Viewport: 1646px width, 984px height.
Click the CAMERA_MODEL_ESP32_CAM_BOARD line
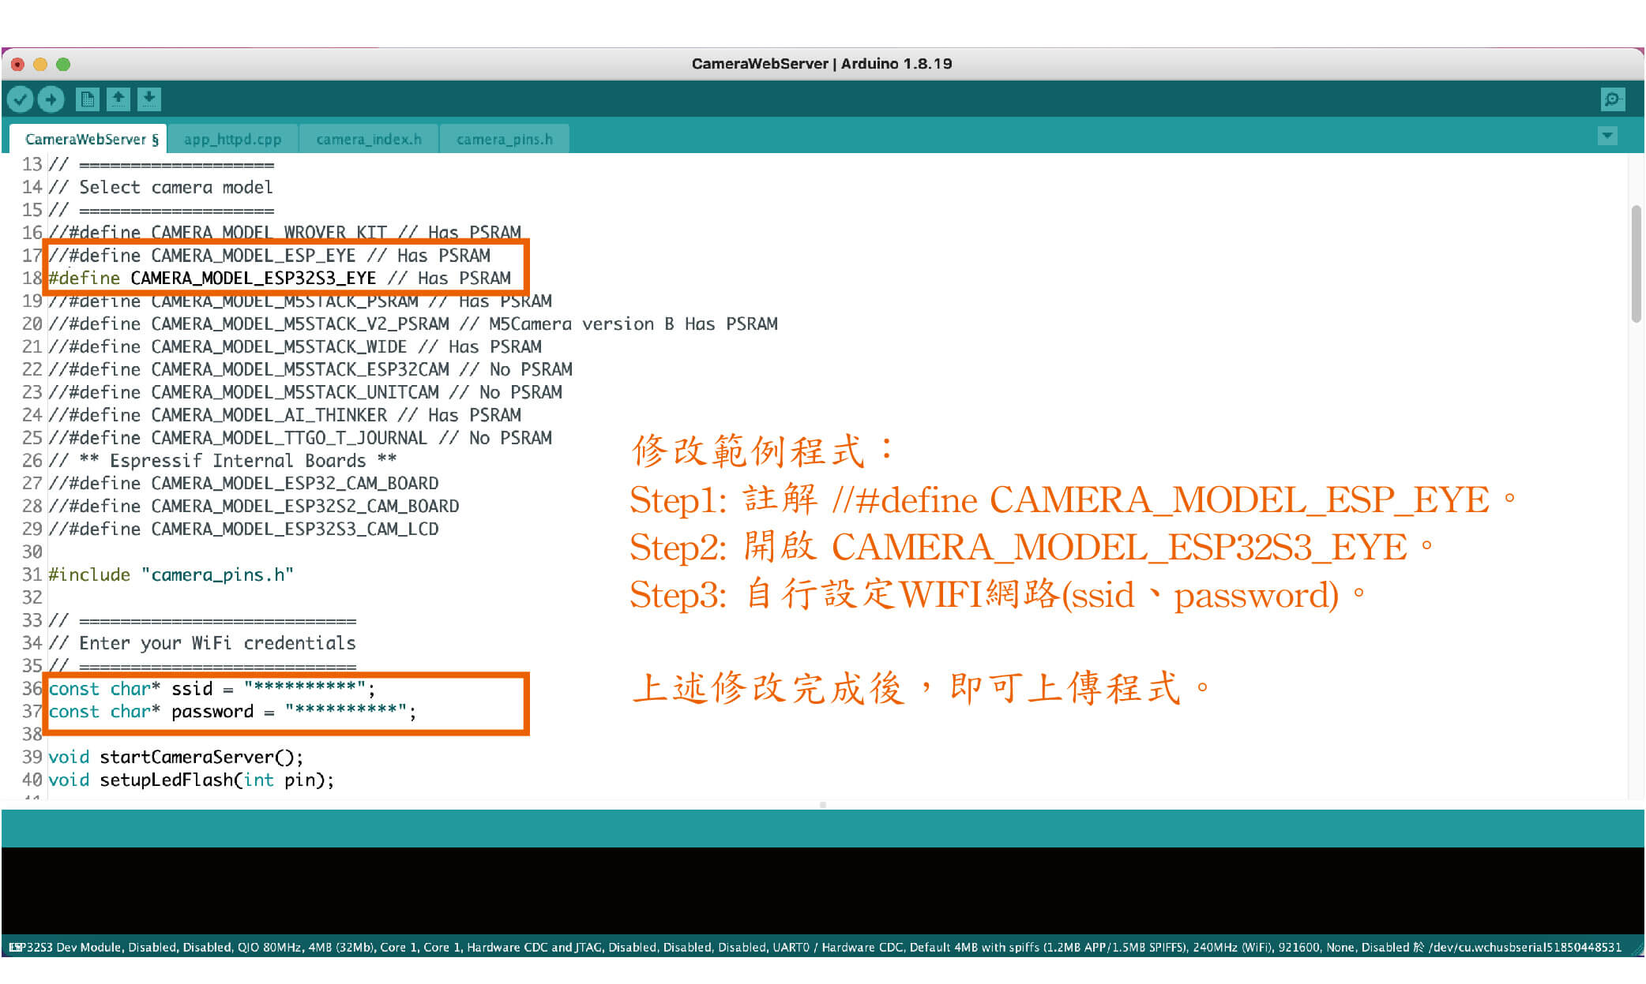tap(243, 483)
